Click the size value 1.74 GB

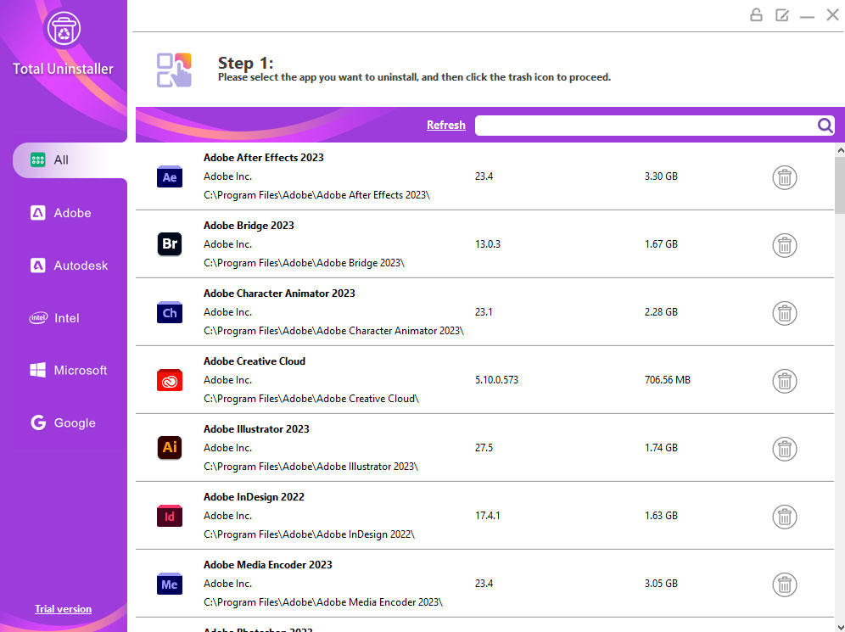click(x=661, y=448)
